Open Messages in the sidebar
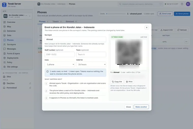The height and width of the screenshot is (129, 193). click(17, 49)
